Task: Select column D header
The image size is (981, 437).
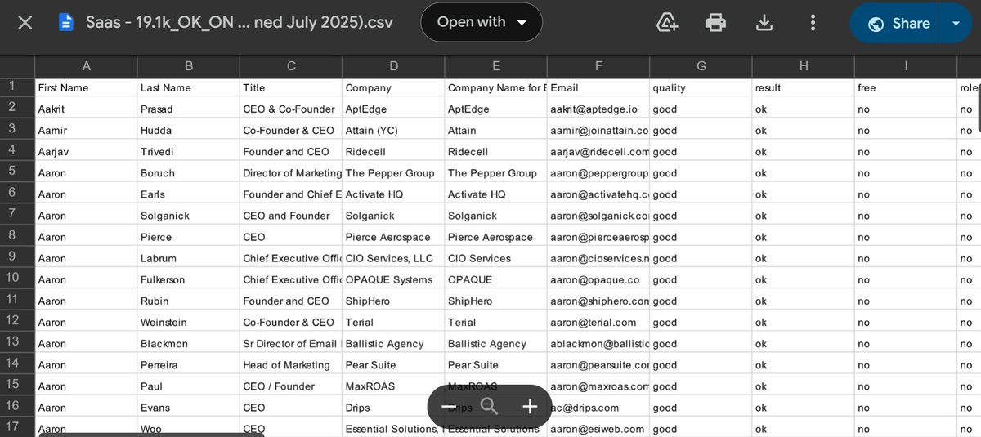Action: [x=393, y=66]
